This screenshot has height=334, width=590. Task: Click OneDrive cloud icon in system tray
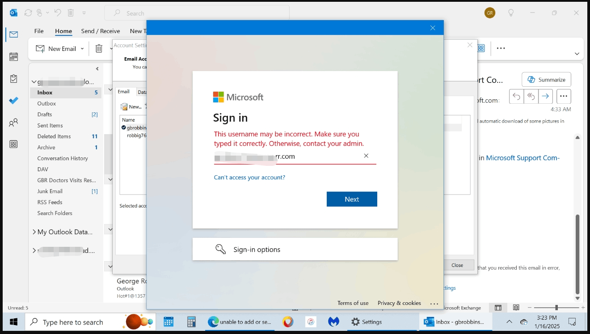524,322
